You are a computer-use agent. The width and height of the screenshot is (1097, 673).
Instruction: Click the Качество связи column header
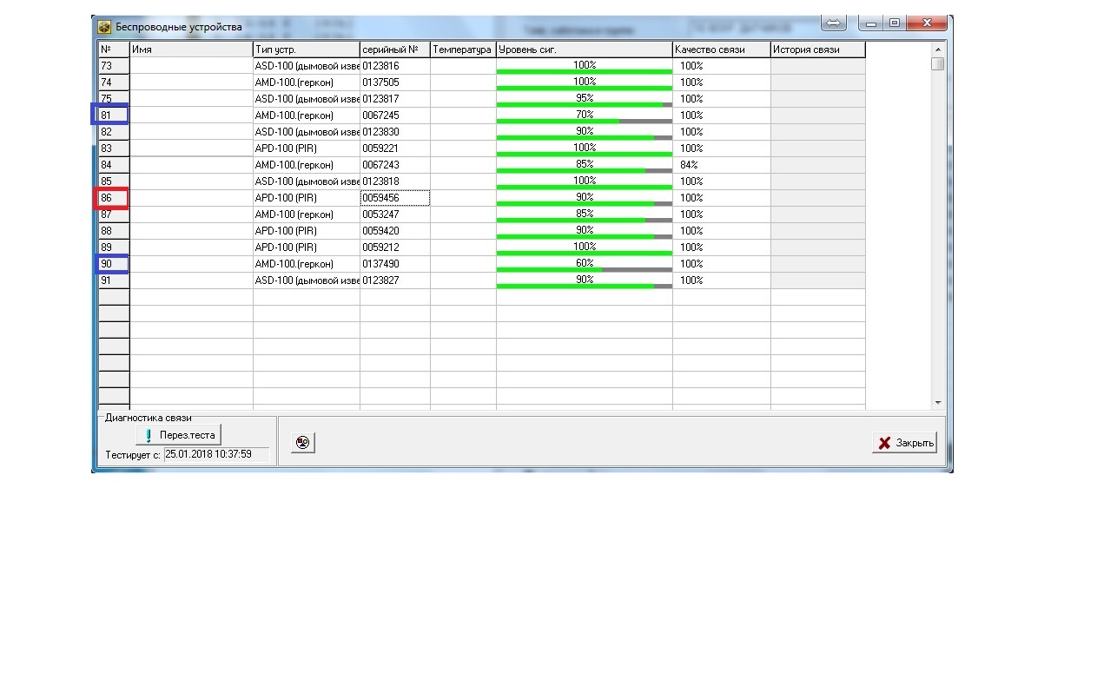click(722, 49)
